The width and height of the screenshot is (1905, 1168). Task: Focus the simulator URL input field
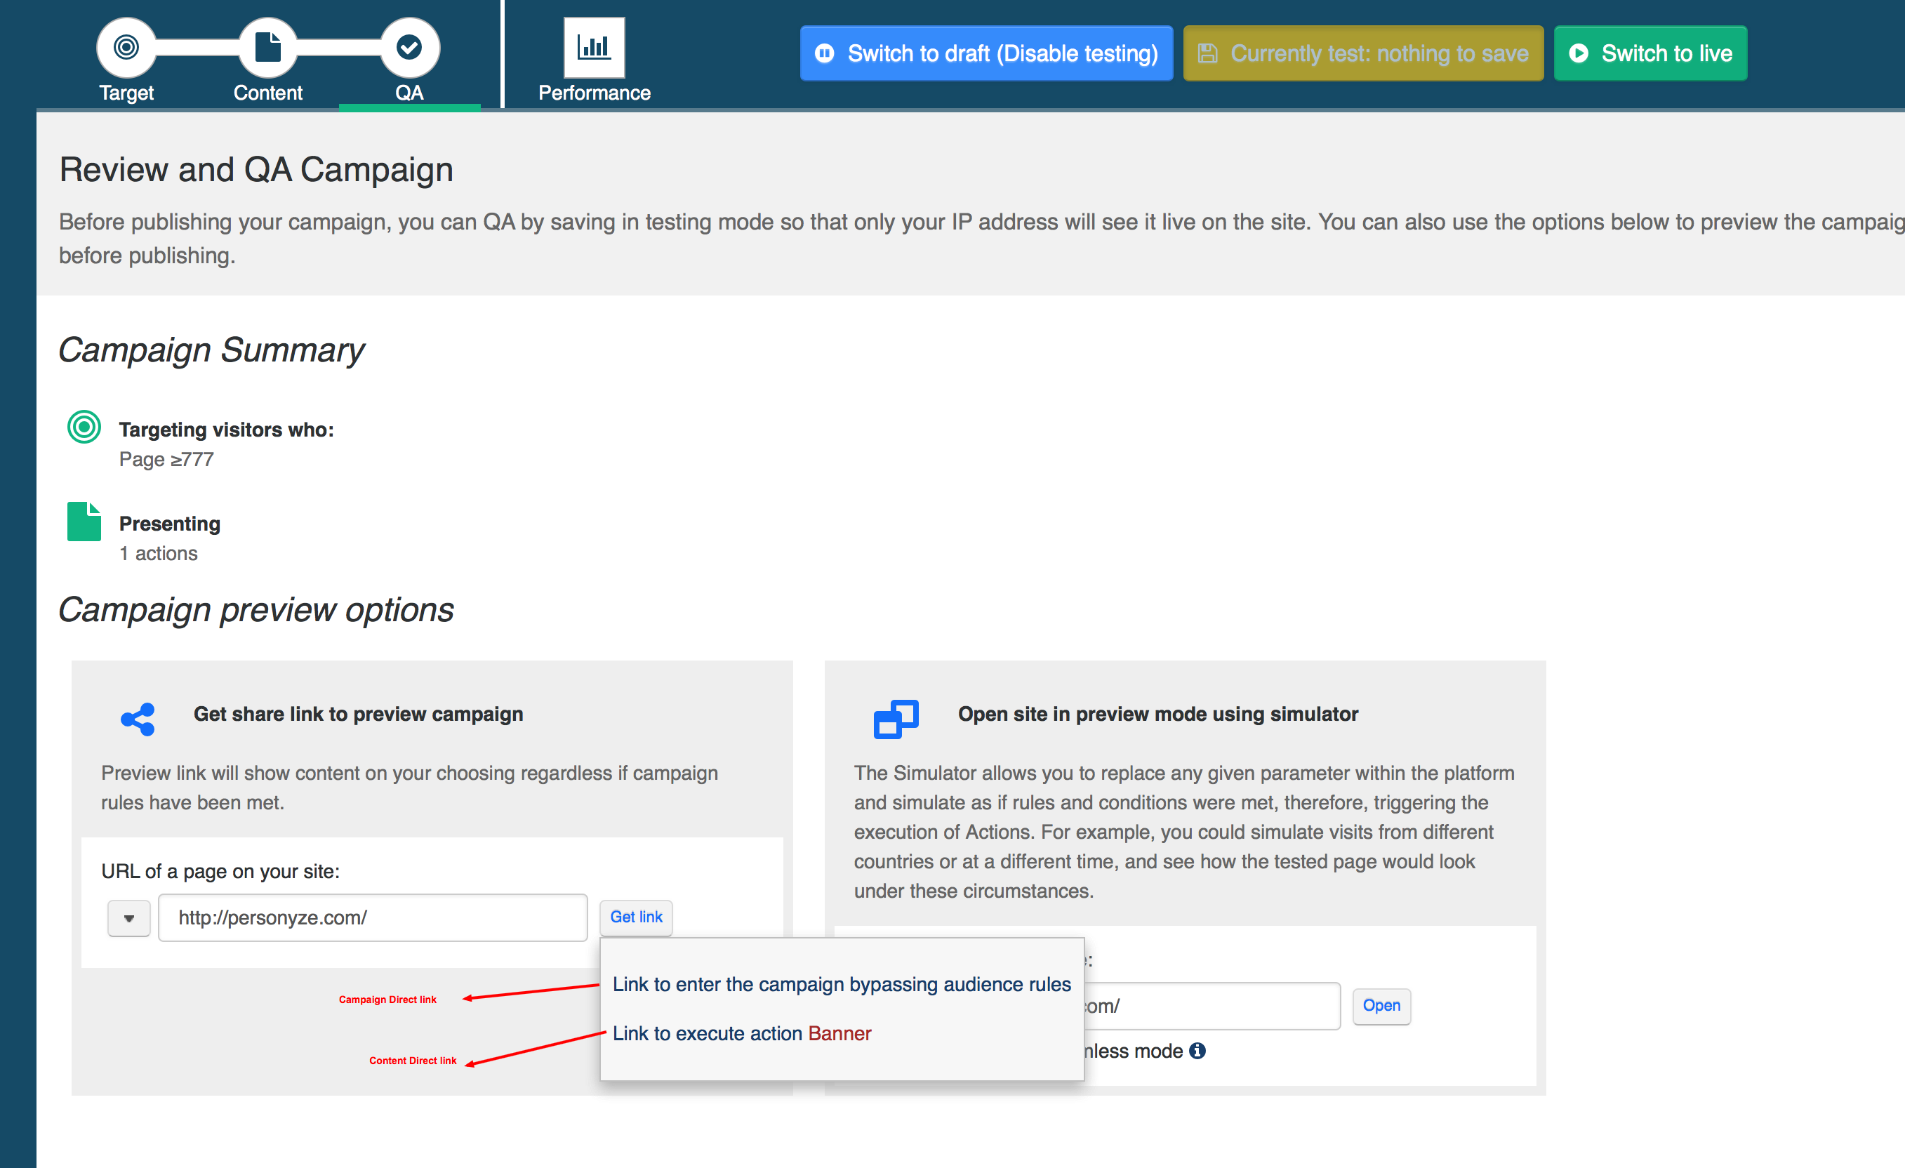(1212, 1006)
